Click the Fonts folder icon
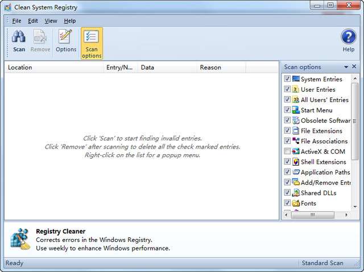 click(296, 203)
